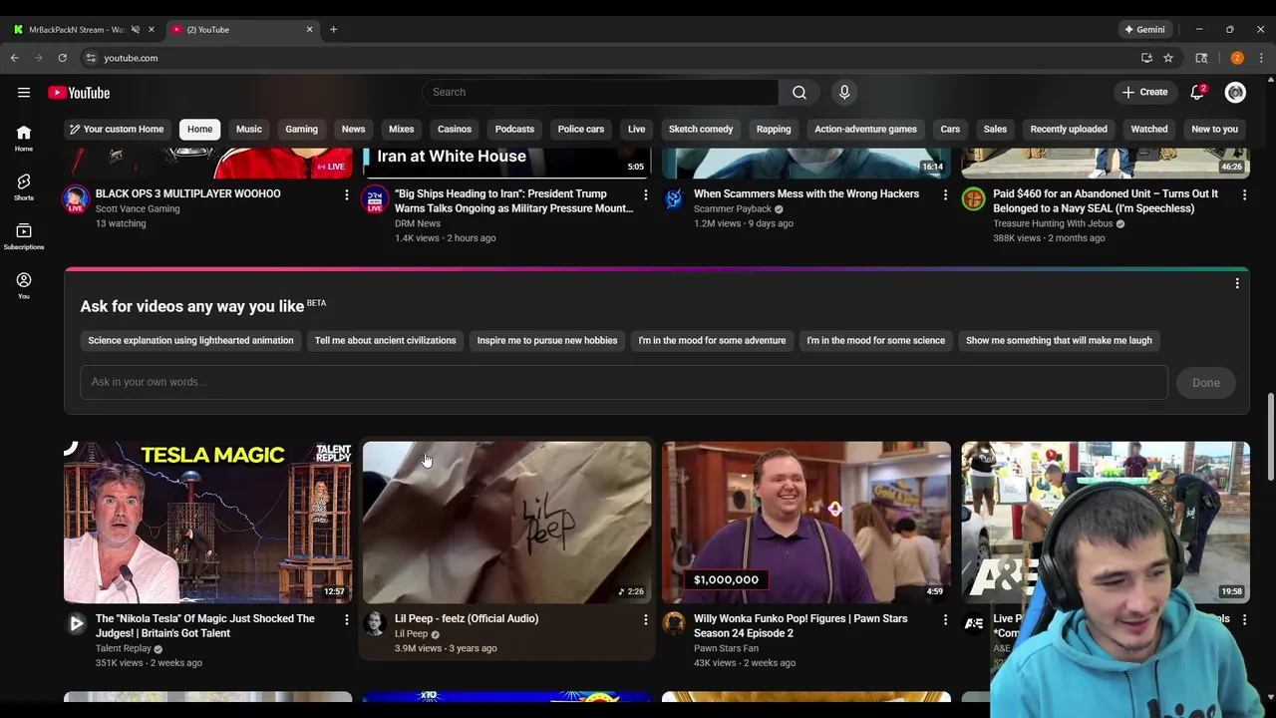Choose Tell me about ancient civilizations

(385, 341)
